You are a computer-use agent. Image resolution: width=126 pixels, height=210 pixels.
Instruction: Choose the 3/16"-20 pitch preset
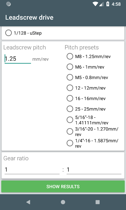coord(92,132)
